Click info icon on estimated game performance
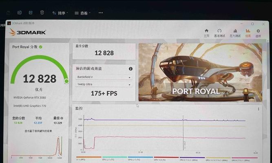This screenshot has height=163, width=272. (x=130, y=69)
